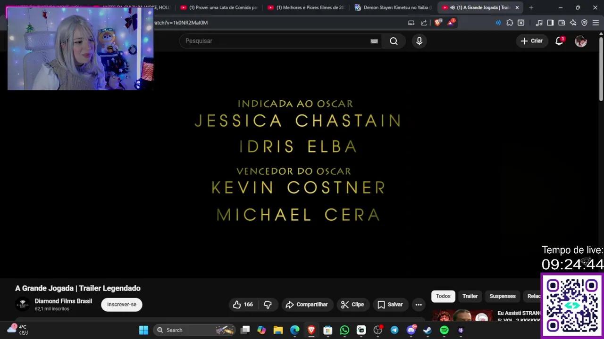Screen dimensions: 604x339
Task: Open Brave VPN shield icon
Action: [584, 23]
